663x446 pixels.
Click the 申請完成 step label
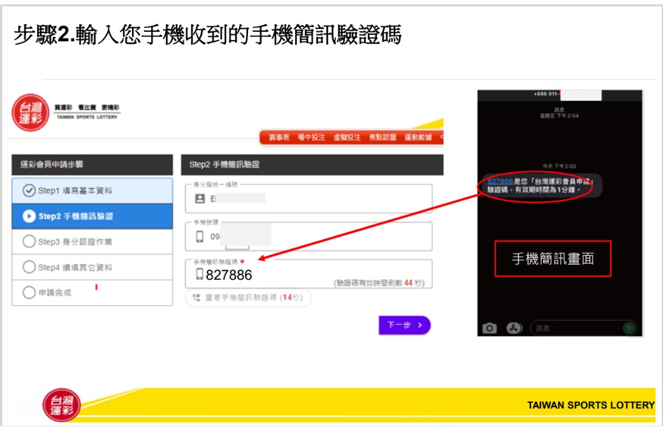pos(55,292)
